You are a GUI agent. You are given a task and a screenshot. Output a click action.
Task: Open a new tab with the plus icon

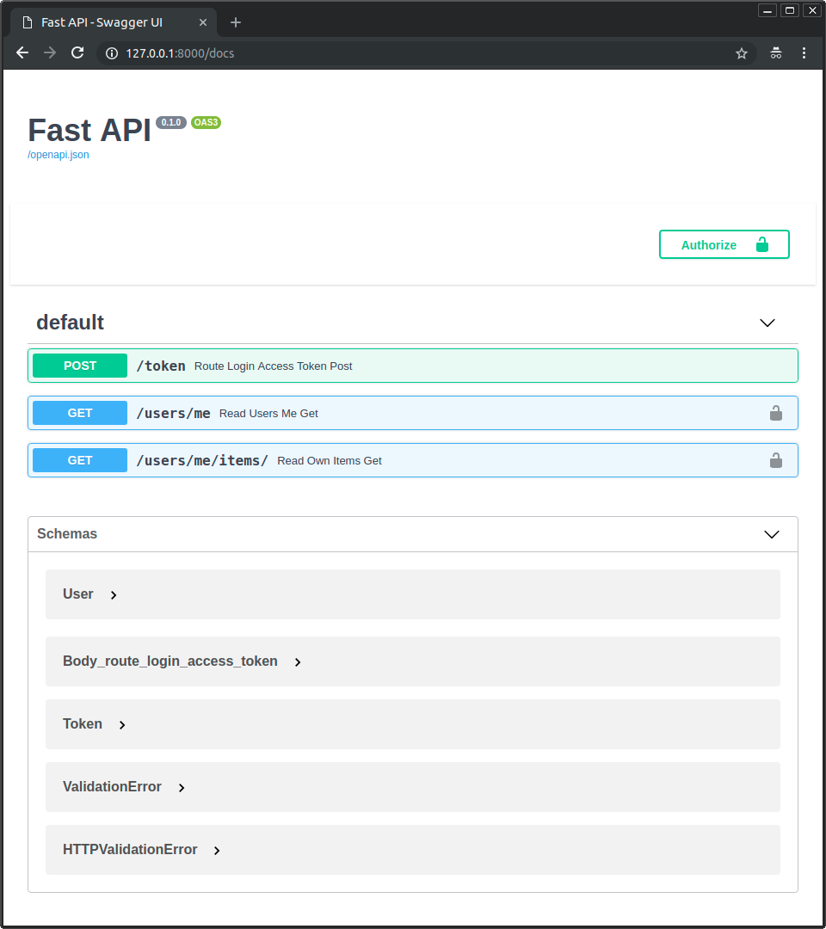coord(236,22)
